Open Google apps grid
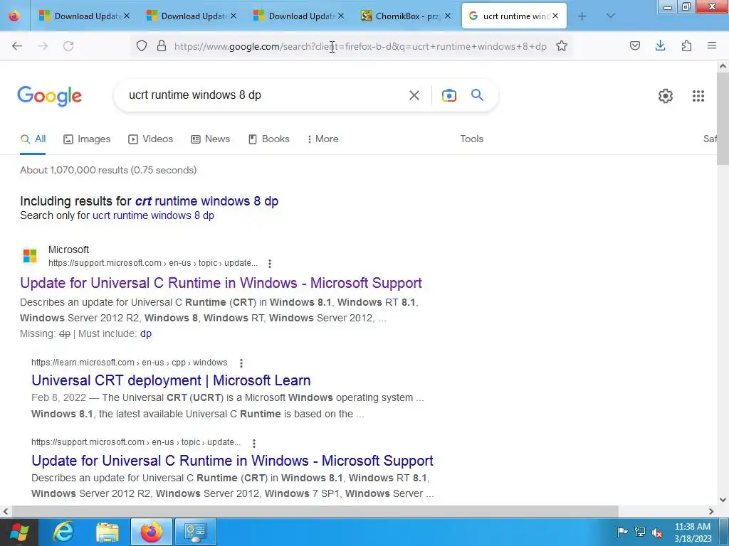This screenshot has width=729, height=546. (x=698, y=96)
